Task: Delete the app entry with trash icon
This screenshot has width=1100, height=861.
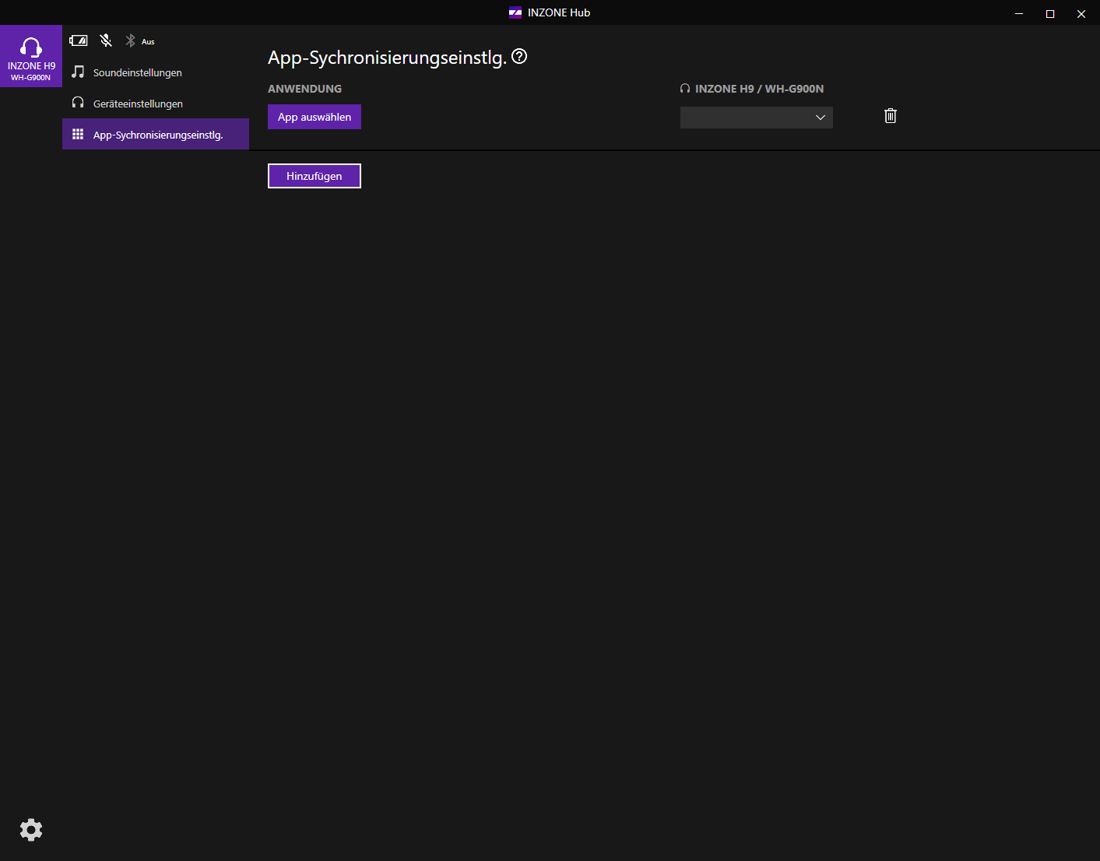Action: [x=891, y=116]
